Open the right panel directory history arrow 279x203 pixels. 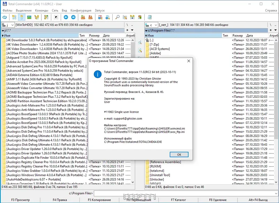(276, 30)
